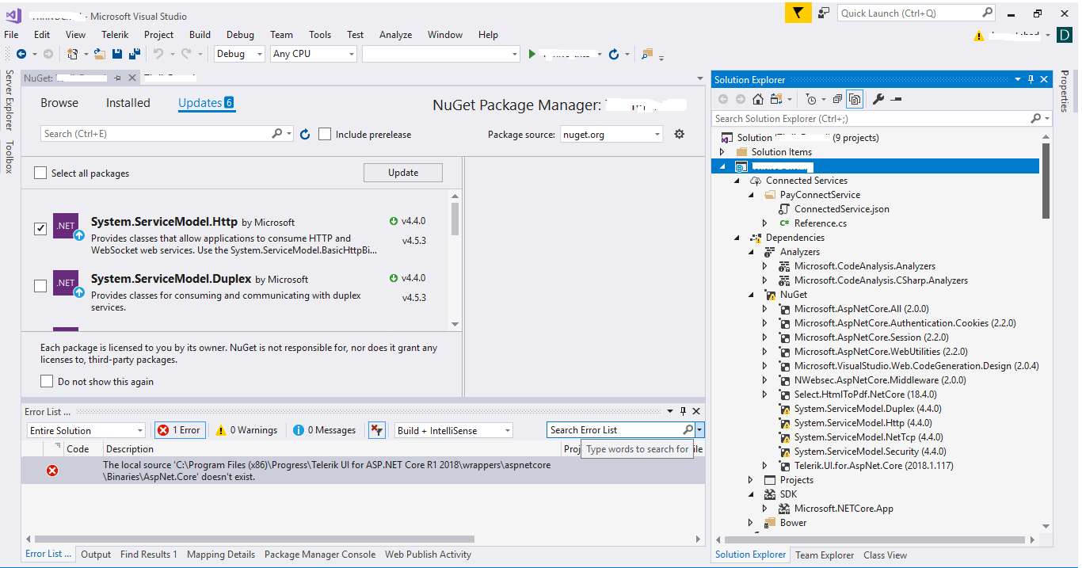Toggle the 0 Warnings filter button

coord(247,430)
